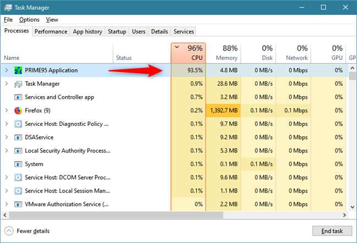357x243 pixels.
Task: Click the End task button
Action: (x=332, y=231)
